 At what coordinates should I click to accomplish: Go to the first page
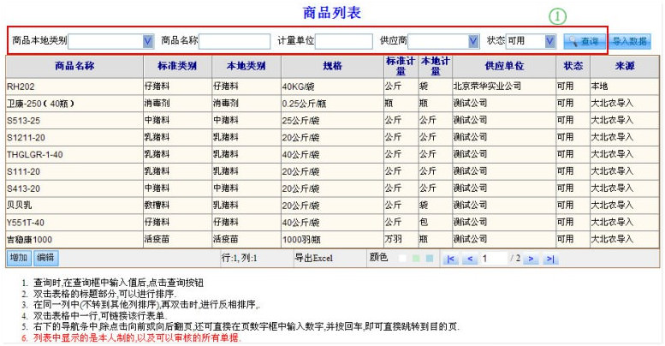point(450,258)
